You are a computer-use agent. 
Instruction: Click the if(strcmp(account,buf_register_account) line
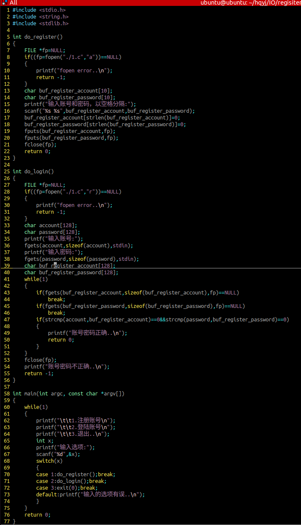point(163,320)
